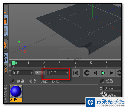Select the blue 材质 material thumbnail
Viewport: 125px width, 107px height.
click(16, 94)
